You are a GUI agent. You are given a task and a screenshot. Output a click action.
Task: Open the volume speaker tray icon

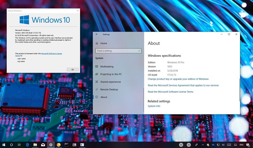tap(223, 145)
